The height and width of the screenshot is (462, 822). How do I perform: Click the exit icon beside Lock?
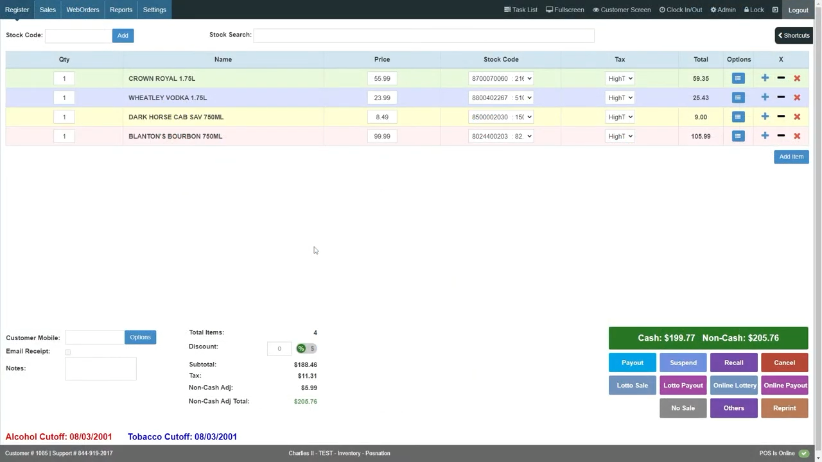pyautogui.click(x=775, y=10)
